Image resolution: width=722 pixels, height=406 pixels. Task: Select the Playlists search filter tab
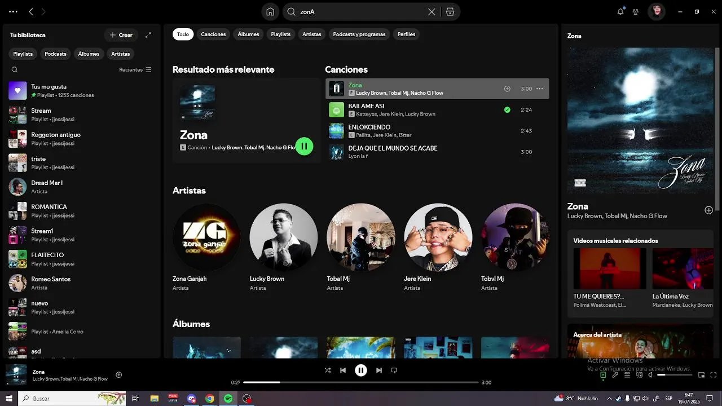coord(280,34)
